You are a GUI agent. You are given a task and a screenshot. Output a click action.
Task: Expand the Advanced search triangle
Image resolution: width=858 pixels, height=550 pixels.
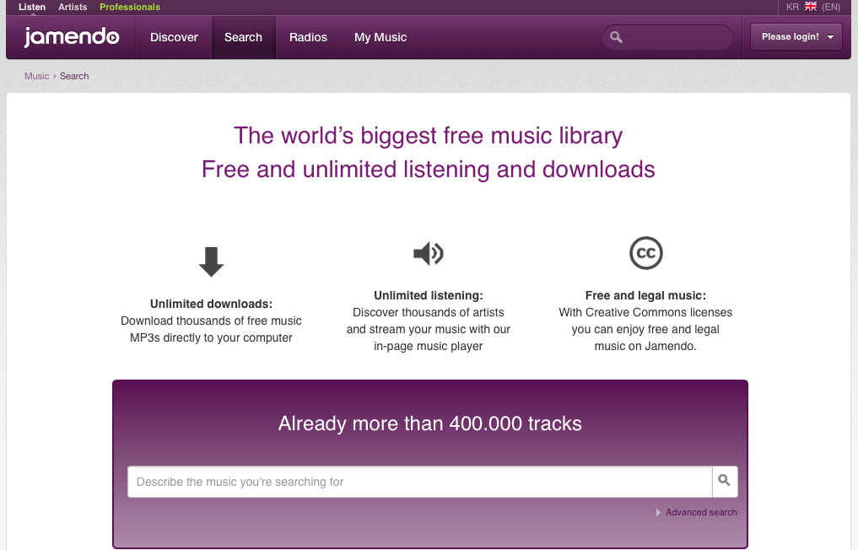pyautogui.click(x=658, y=512)
